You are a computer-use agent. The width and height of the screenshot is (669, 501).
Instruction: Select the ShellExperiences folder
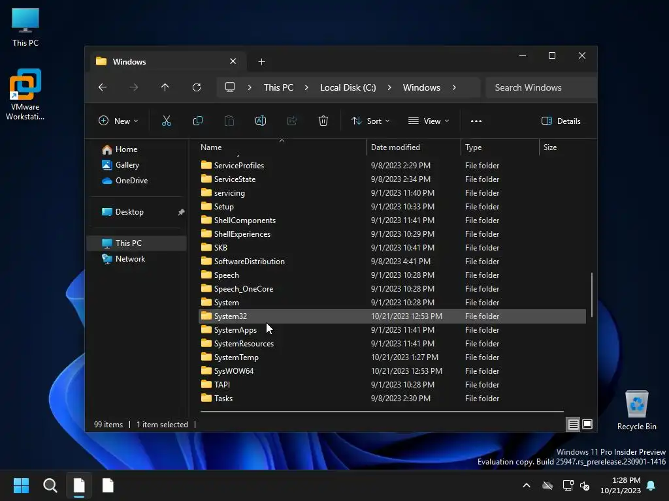pyautogui.click(x=392, y=234)
